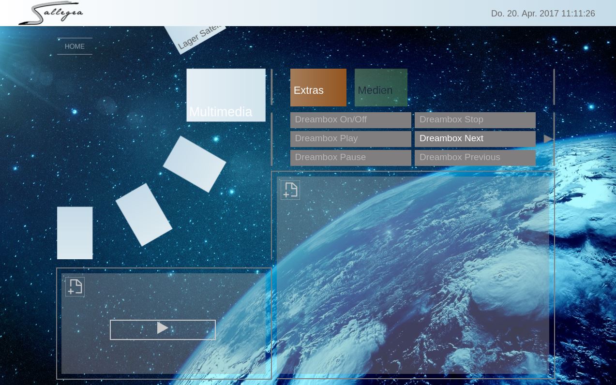The image size is (616, 385).
Task: Click the play button in the lower left panel
Action: point(163,330)
